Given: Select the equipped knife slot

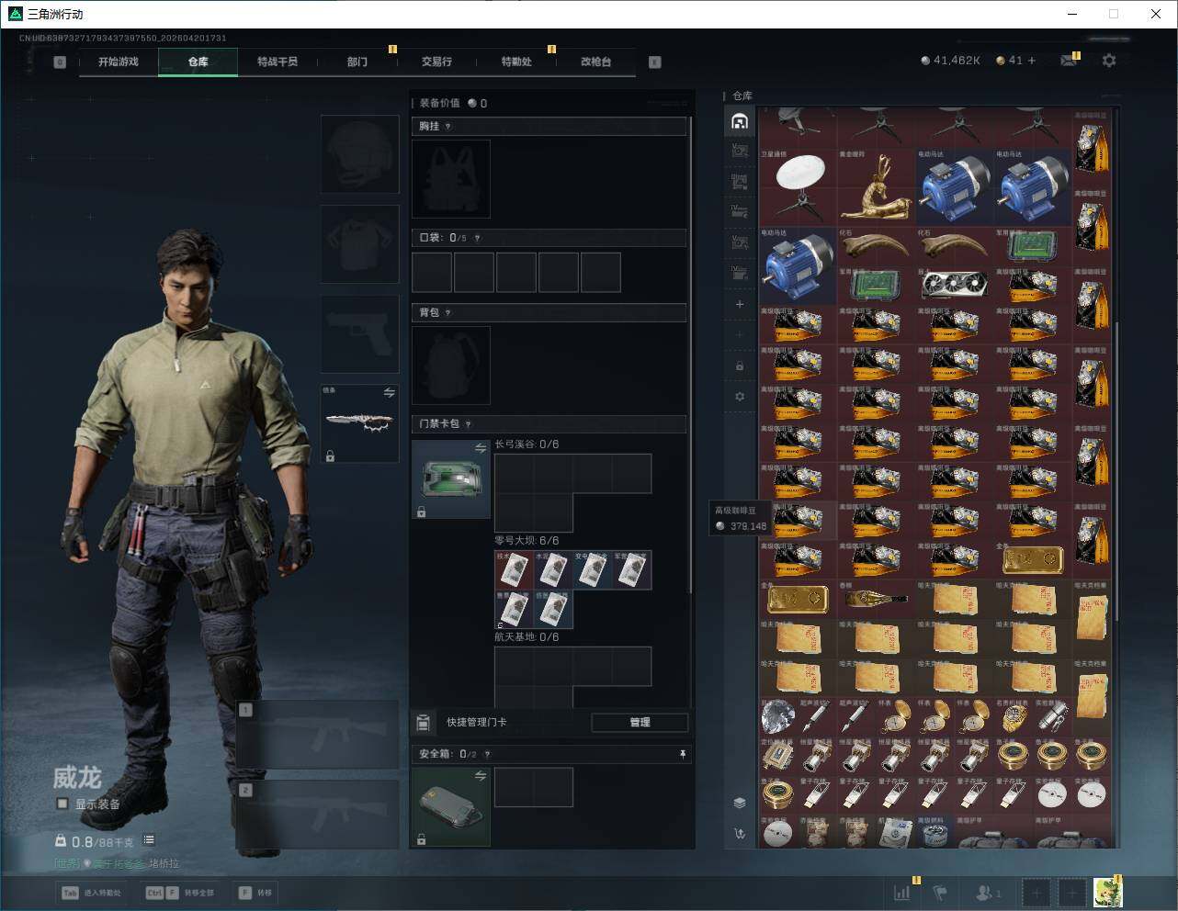Looking at the screenshot, I should click(x=360, y=424).
